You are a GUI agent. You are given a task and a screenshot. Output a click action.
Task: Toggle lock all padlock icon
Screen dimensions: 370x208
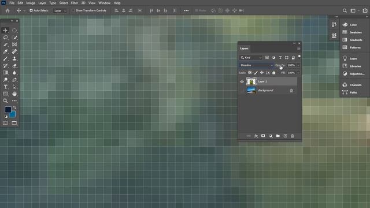(x=273, y=73)
